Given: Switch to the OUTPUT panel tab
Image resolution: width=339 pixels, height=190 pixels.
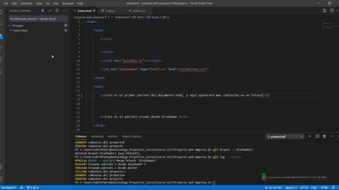Looking at the screenshot, I should pos(113,137).
